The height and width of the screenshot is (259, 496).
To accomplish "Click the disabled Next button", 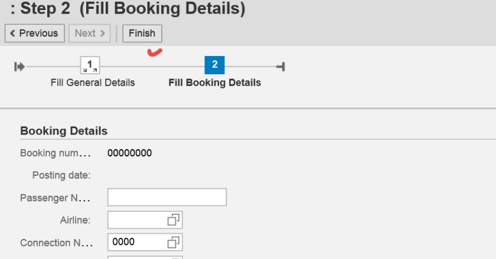I will [90, 33].
